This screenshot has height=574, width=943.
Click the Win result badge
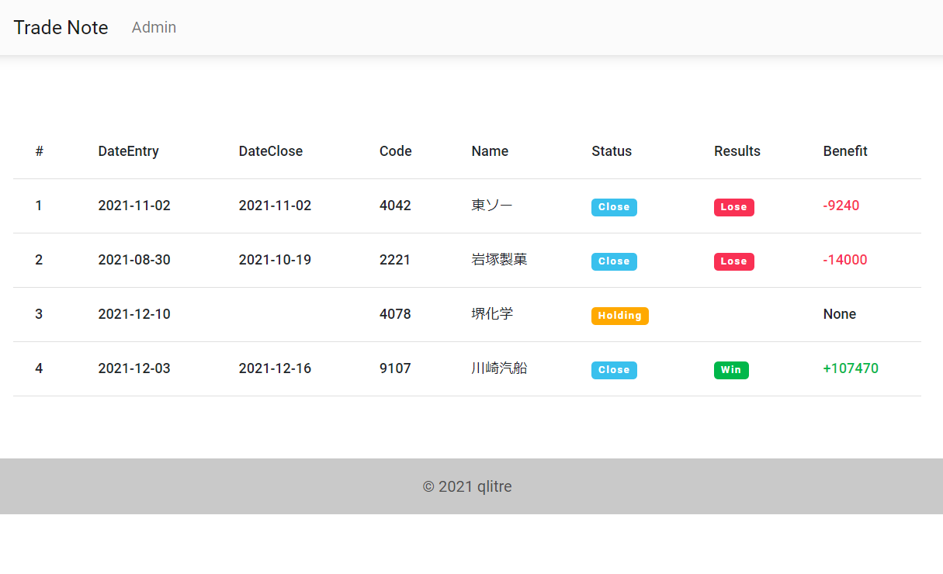point(731,370)
